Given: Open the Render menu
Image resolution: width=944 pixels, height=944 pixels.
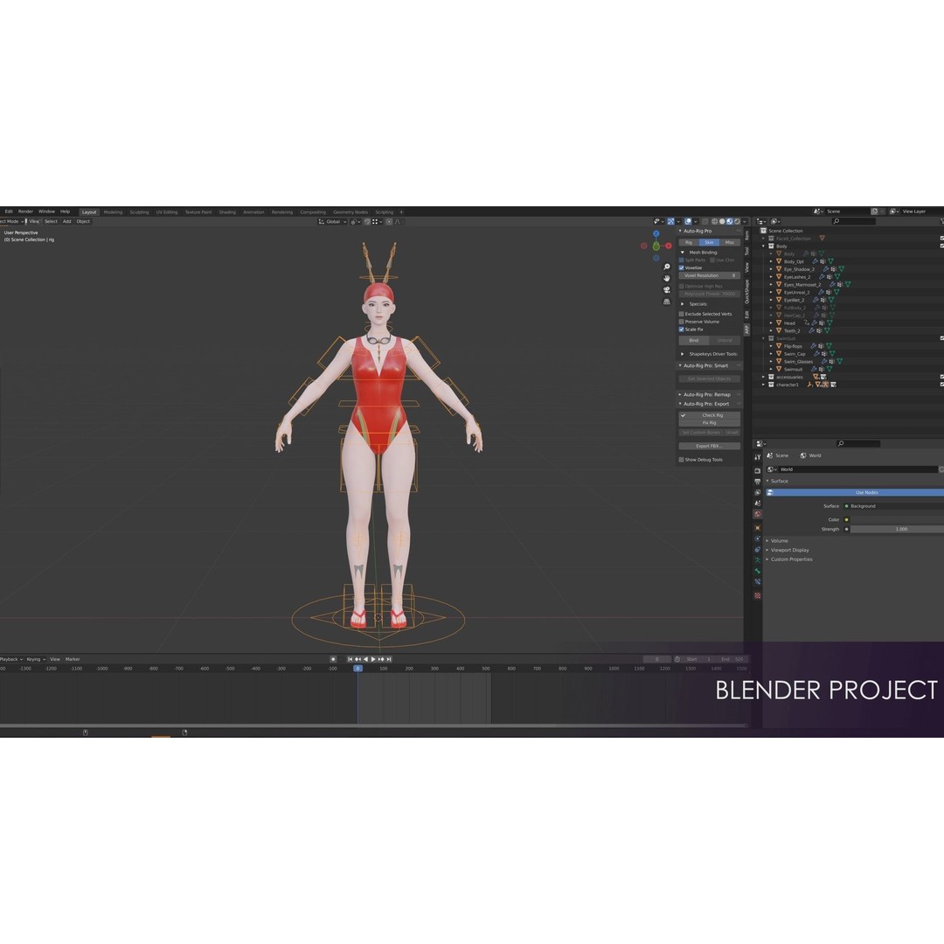Looking at the screenshot, I should [x=25, y=212].
